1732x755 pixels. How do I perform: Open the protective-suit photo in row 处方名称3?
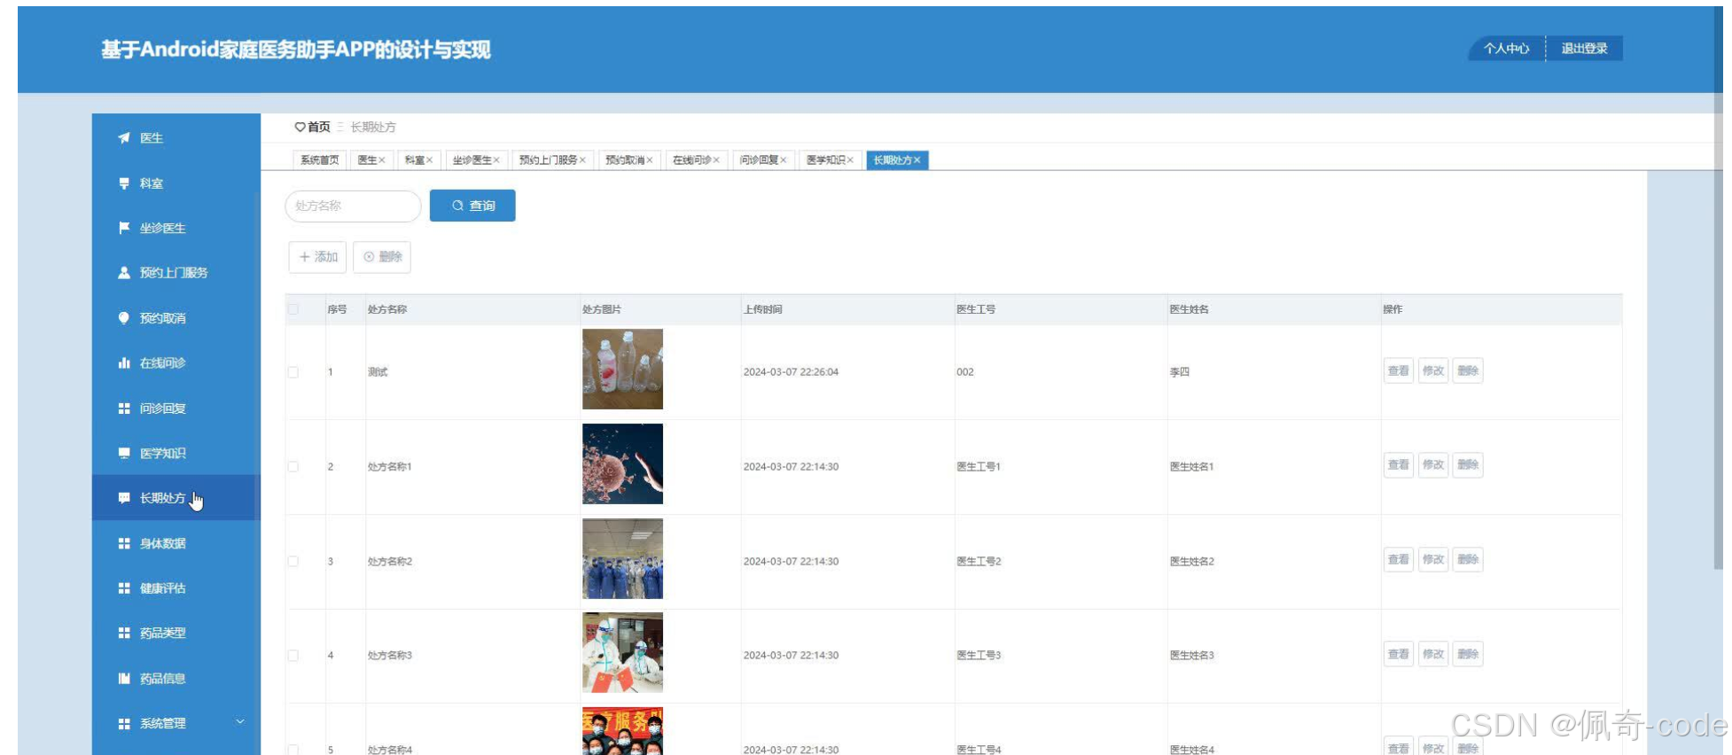[x=622, y=653]
